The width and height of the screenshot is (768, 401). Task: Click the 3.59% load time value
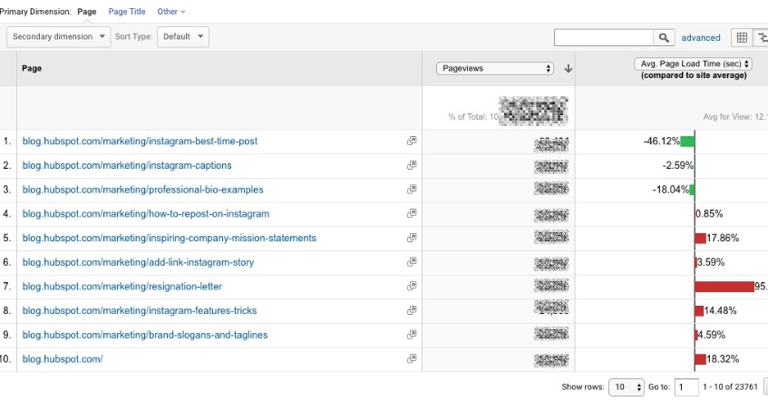coord(711,262)
